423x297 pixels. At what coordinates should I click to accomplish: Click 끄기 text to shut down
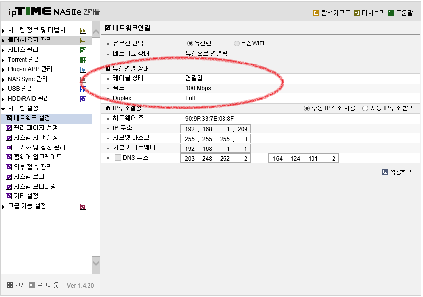tap(20, 285)
